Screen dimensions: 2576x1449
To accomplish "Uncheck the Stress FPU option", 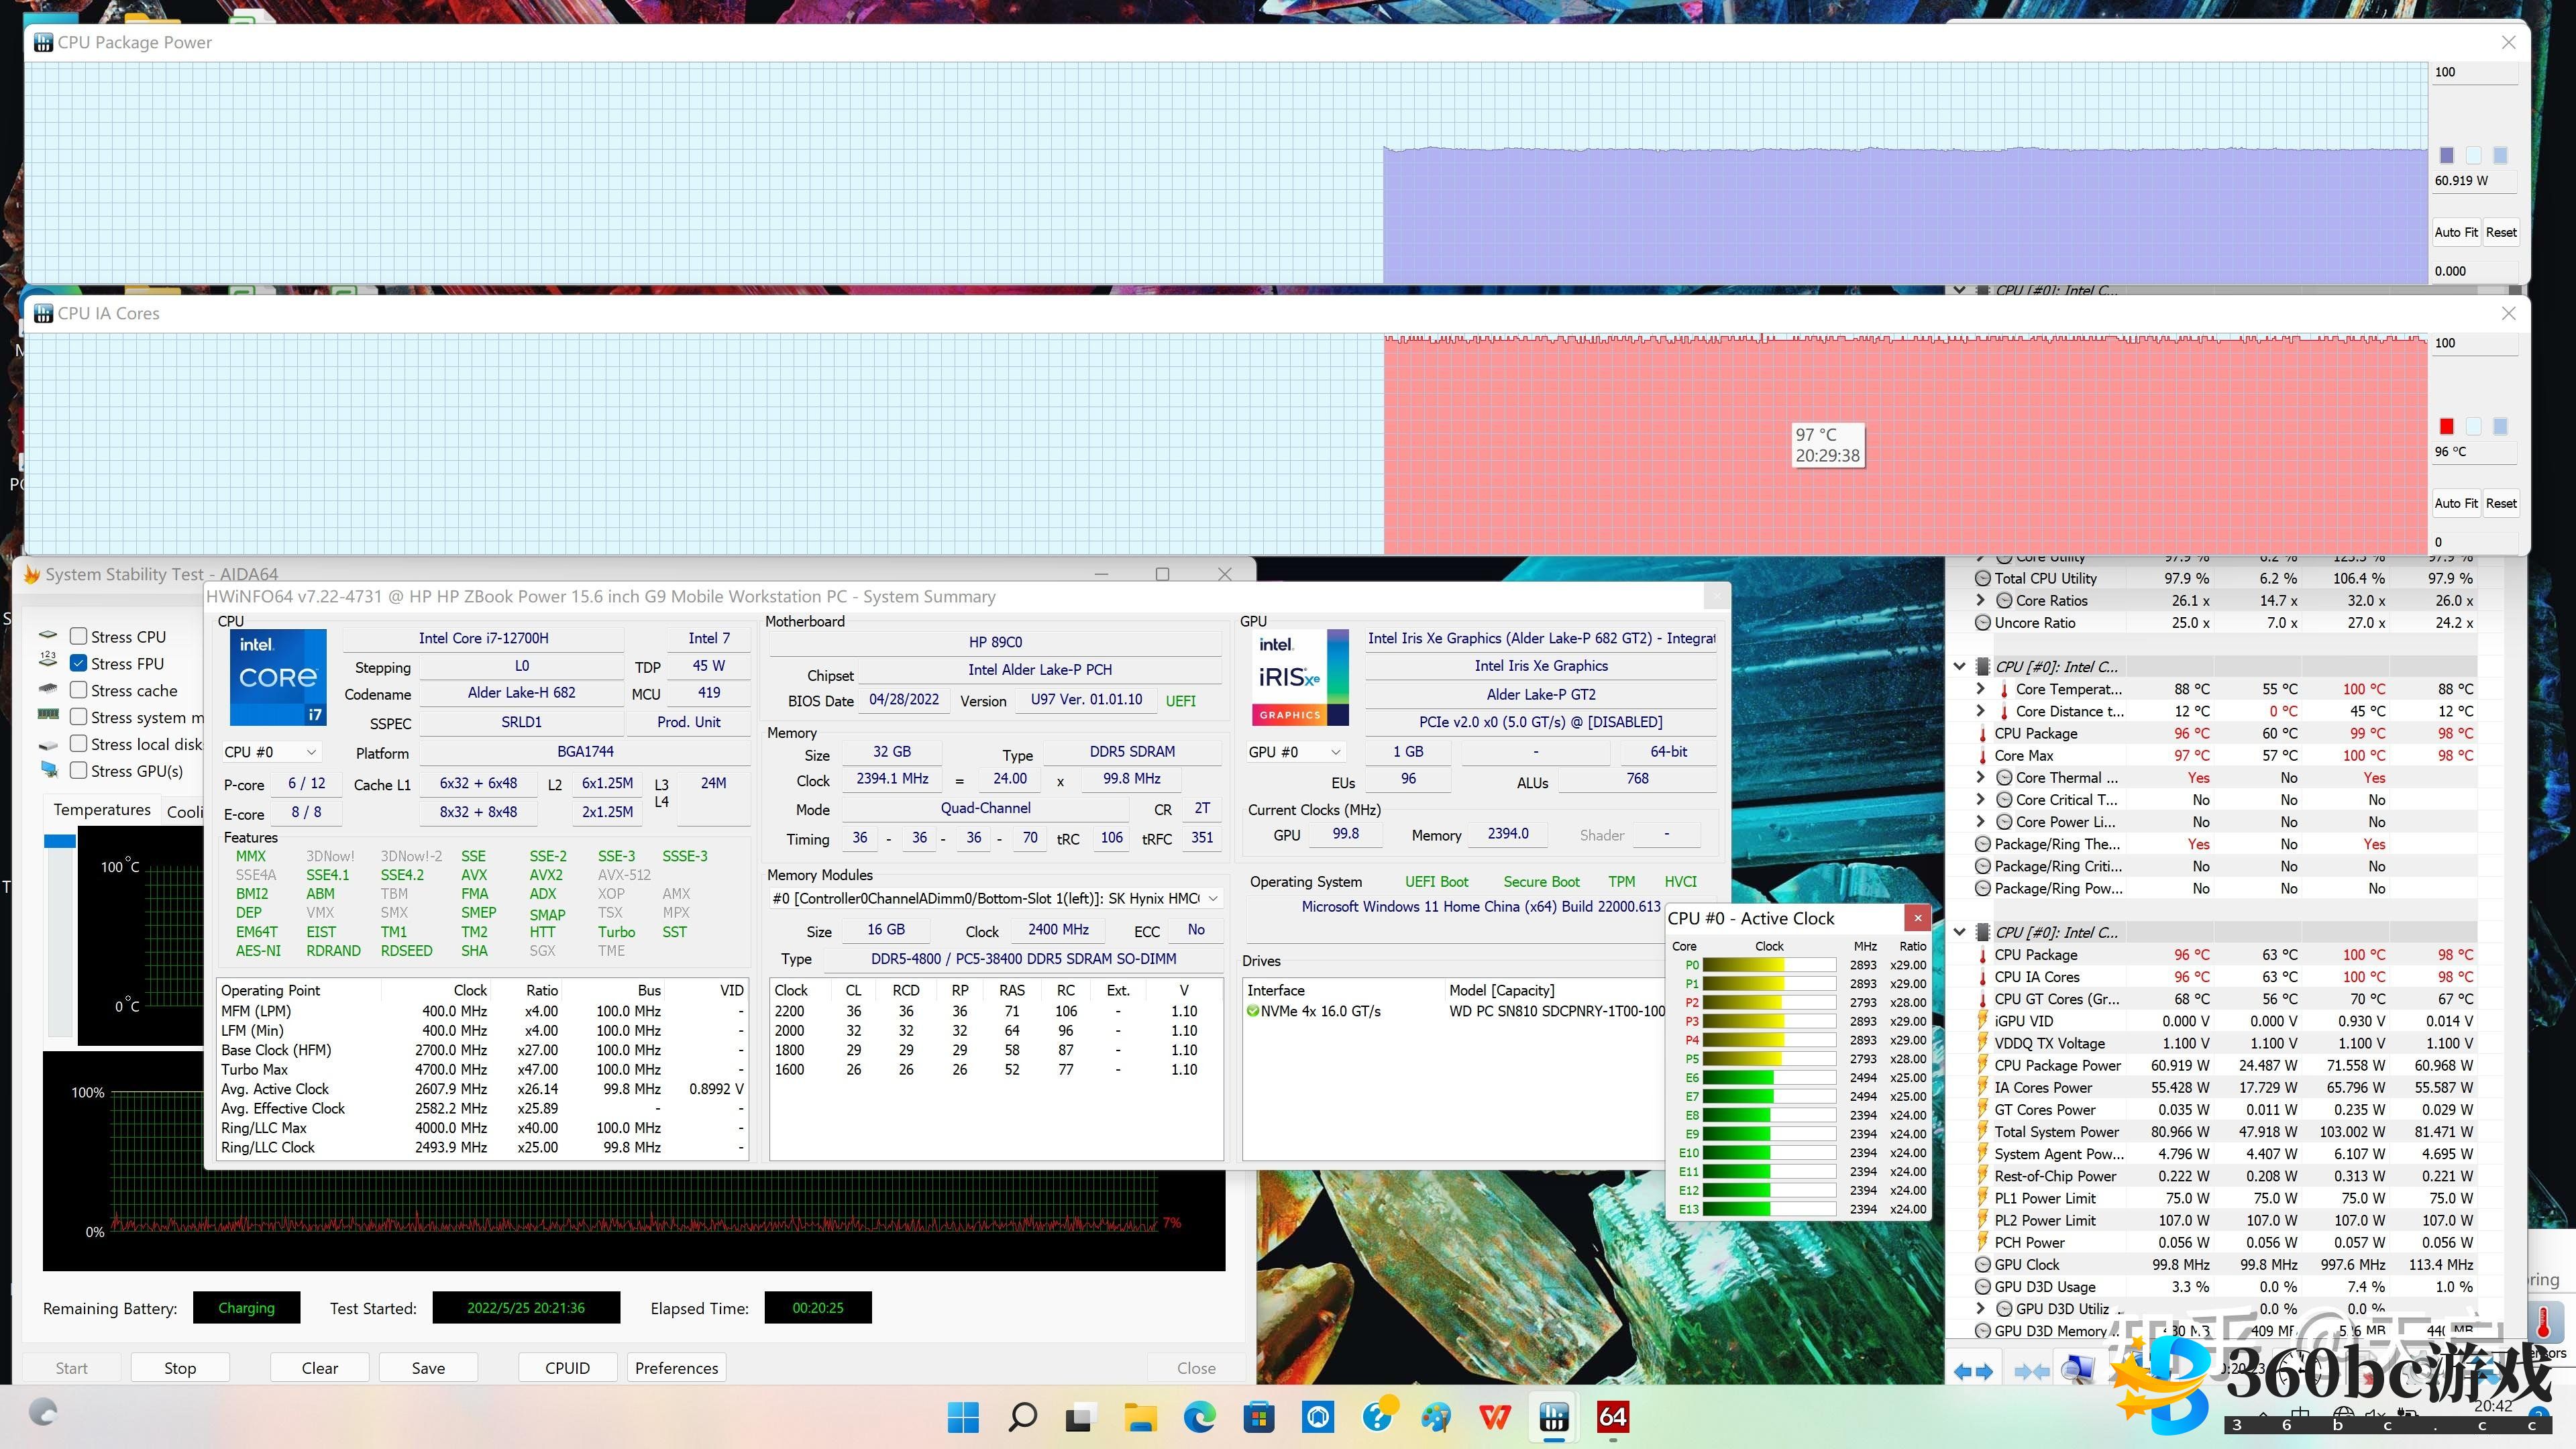I will [x=79, y=663].
